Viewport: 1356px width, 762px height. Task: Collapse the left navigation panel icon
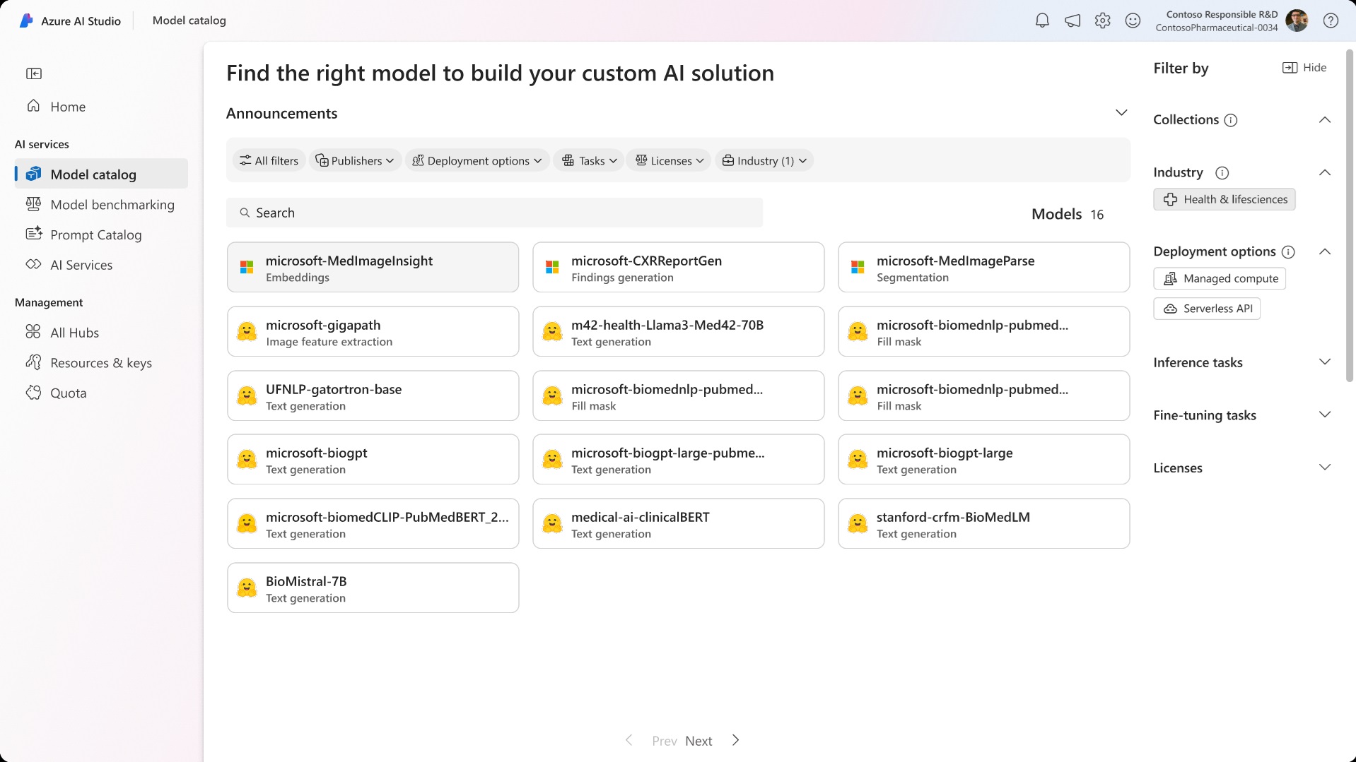tap(34, 73)
